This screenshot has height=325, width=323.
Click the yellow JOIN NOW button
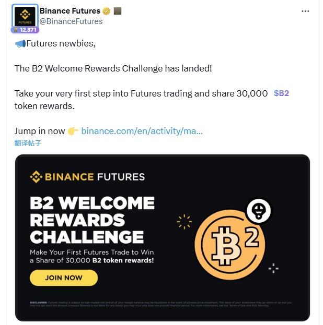pyautogui.click(x=64, y=278)
